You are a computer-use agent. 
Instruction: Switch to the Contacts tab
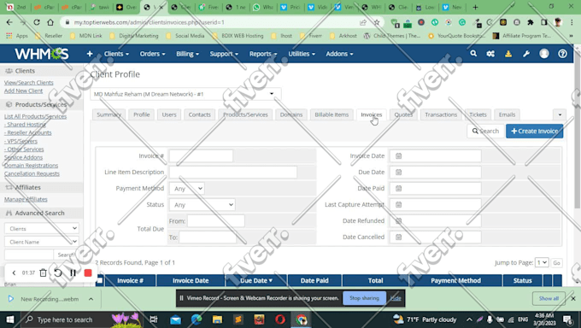point(199,114)
